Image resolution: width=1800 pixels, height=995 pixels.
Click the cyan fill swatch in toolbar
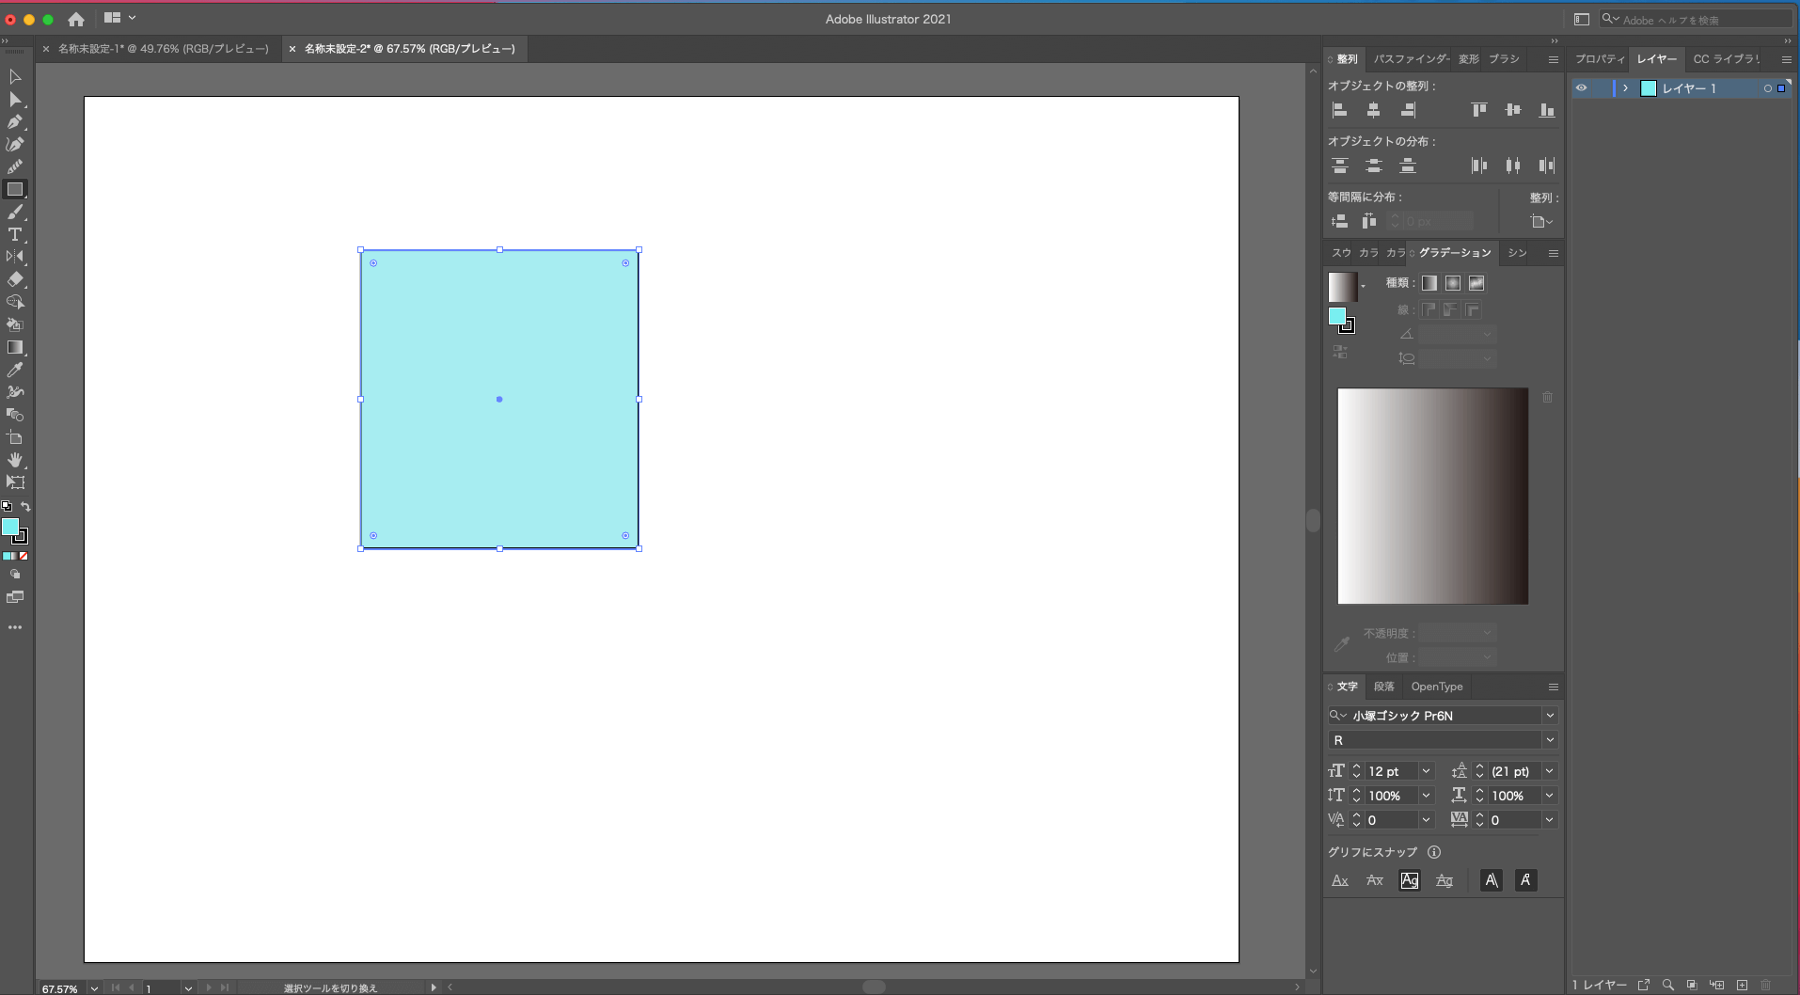click(10, 527)
